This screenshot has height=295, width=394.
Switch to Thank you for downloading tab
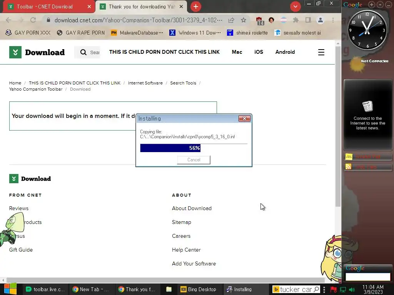point(142,7)
